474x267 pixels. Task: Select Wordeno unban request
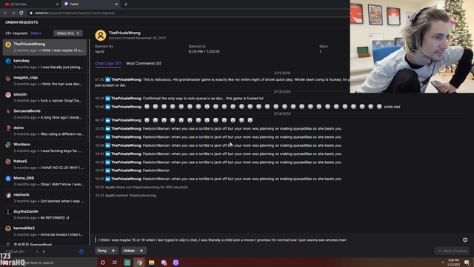(x=44, y=148)
